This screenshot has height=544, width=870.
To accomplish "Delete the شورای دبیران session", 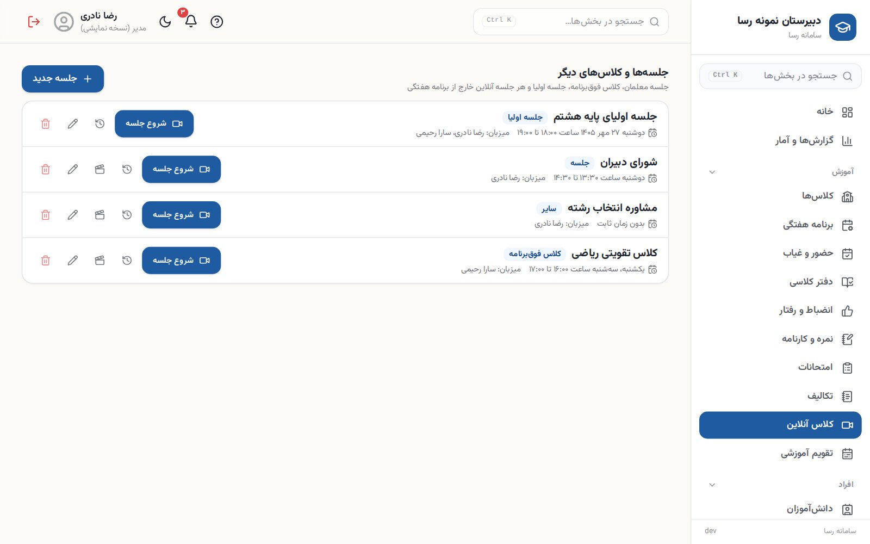I will pyautogui.click(x=46, y=169).
